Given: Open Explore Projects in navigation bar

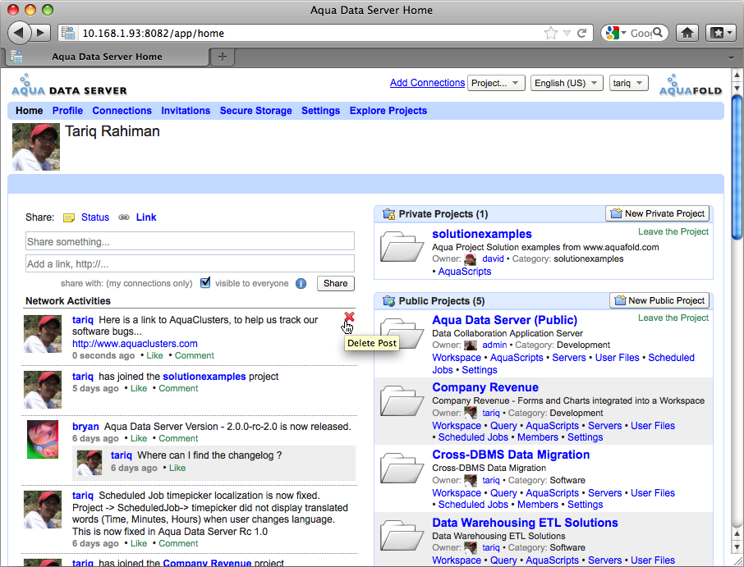Looking at the screenshot, I should pos(388,111).
